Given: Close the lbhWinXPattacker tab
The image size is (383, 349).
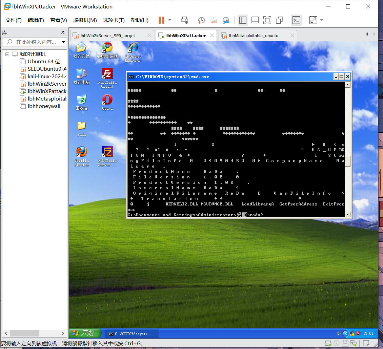Looking at the screenshot, I should point(212,35).
